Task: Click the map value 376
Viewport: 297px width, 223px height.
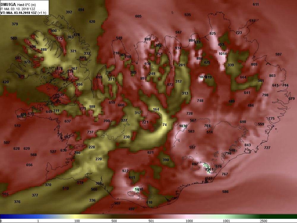Action: coord(17,202)
